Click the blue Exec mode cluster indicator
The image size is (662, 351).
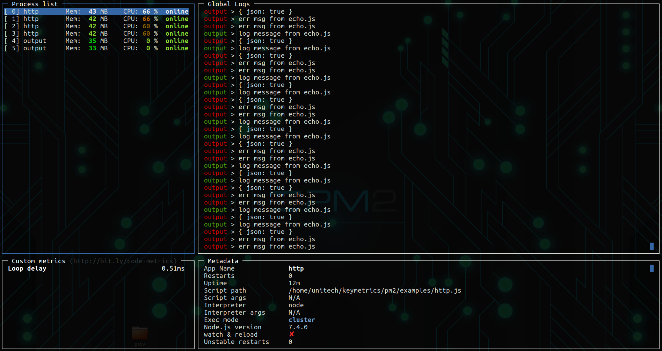point(301,320)
